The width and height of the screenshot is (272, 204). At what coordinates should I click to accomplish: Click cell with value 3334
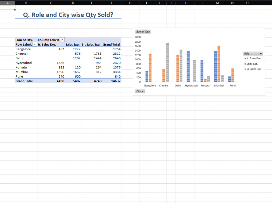[x=112, y=72]
